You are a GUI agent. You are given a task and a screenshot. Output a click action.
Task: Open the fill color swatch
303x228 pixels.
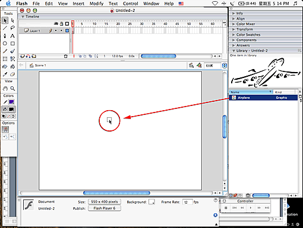tap(11, 110)
